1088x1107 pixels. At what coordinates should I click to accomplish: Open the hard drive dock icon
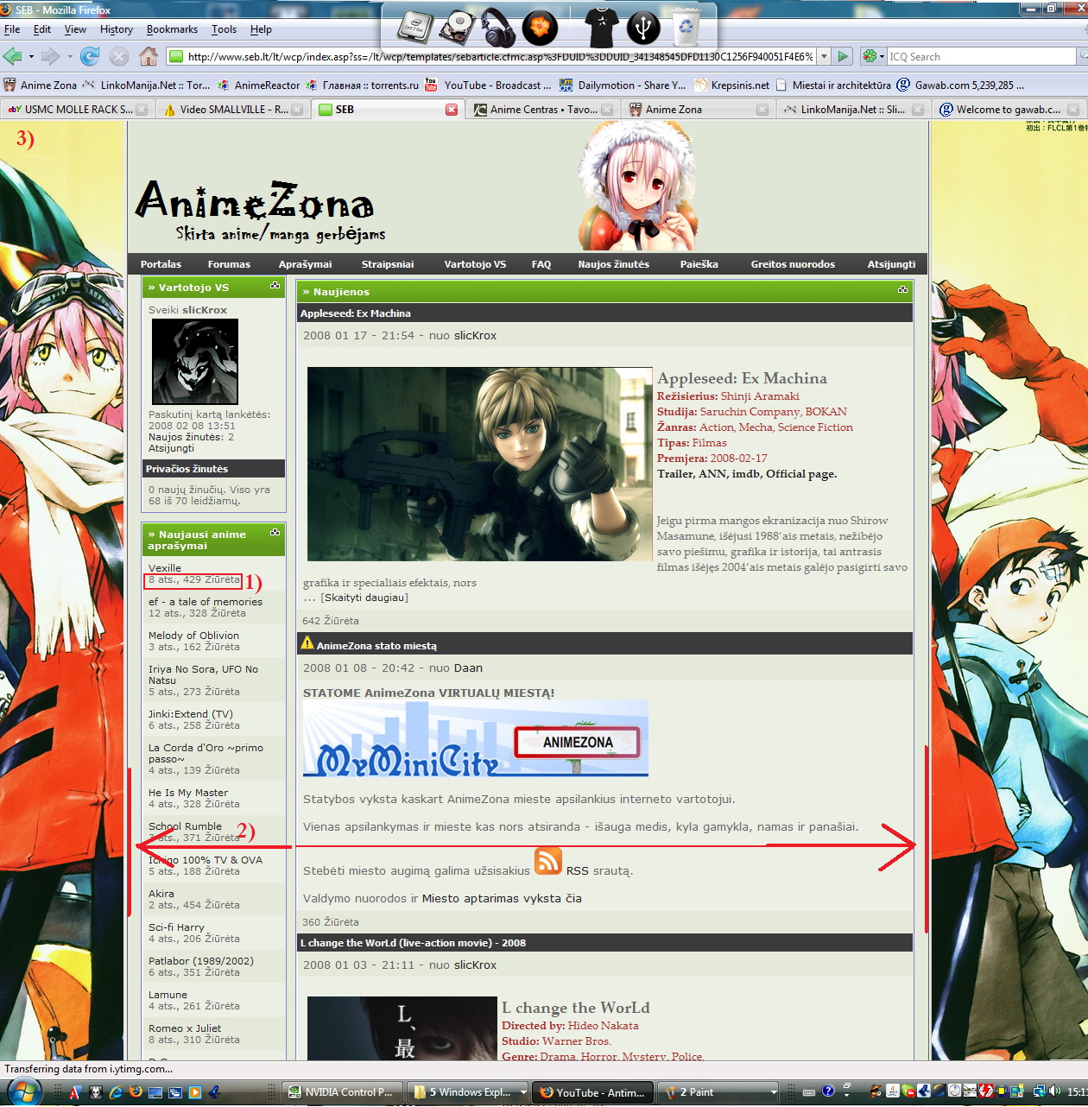(x=456, y=28)
